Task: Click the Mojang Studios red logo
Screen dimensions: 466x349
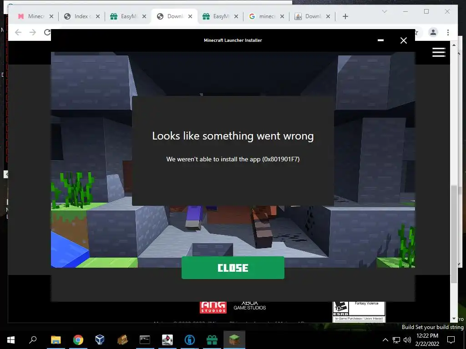Action: pyautogui.click(x=213, y=307)
